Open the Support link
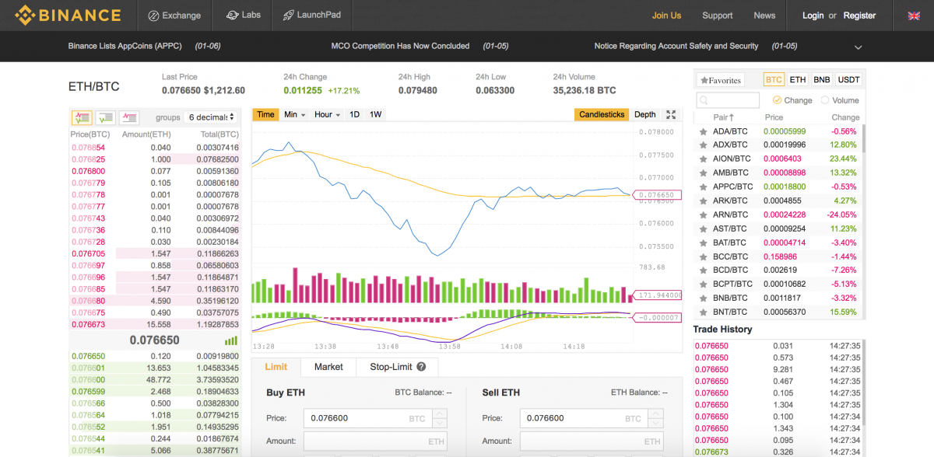 tap(718, 16)
